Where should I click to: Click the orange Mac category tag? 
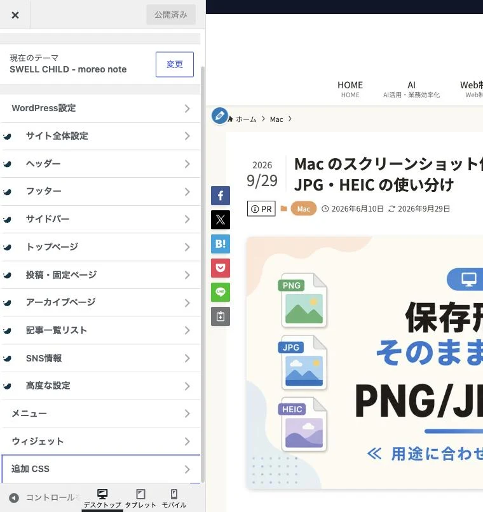[304, 208]
